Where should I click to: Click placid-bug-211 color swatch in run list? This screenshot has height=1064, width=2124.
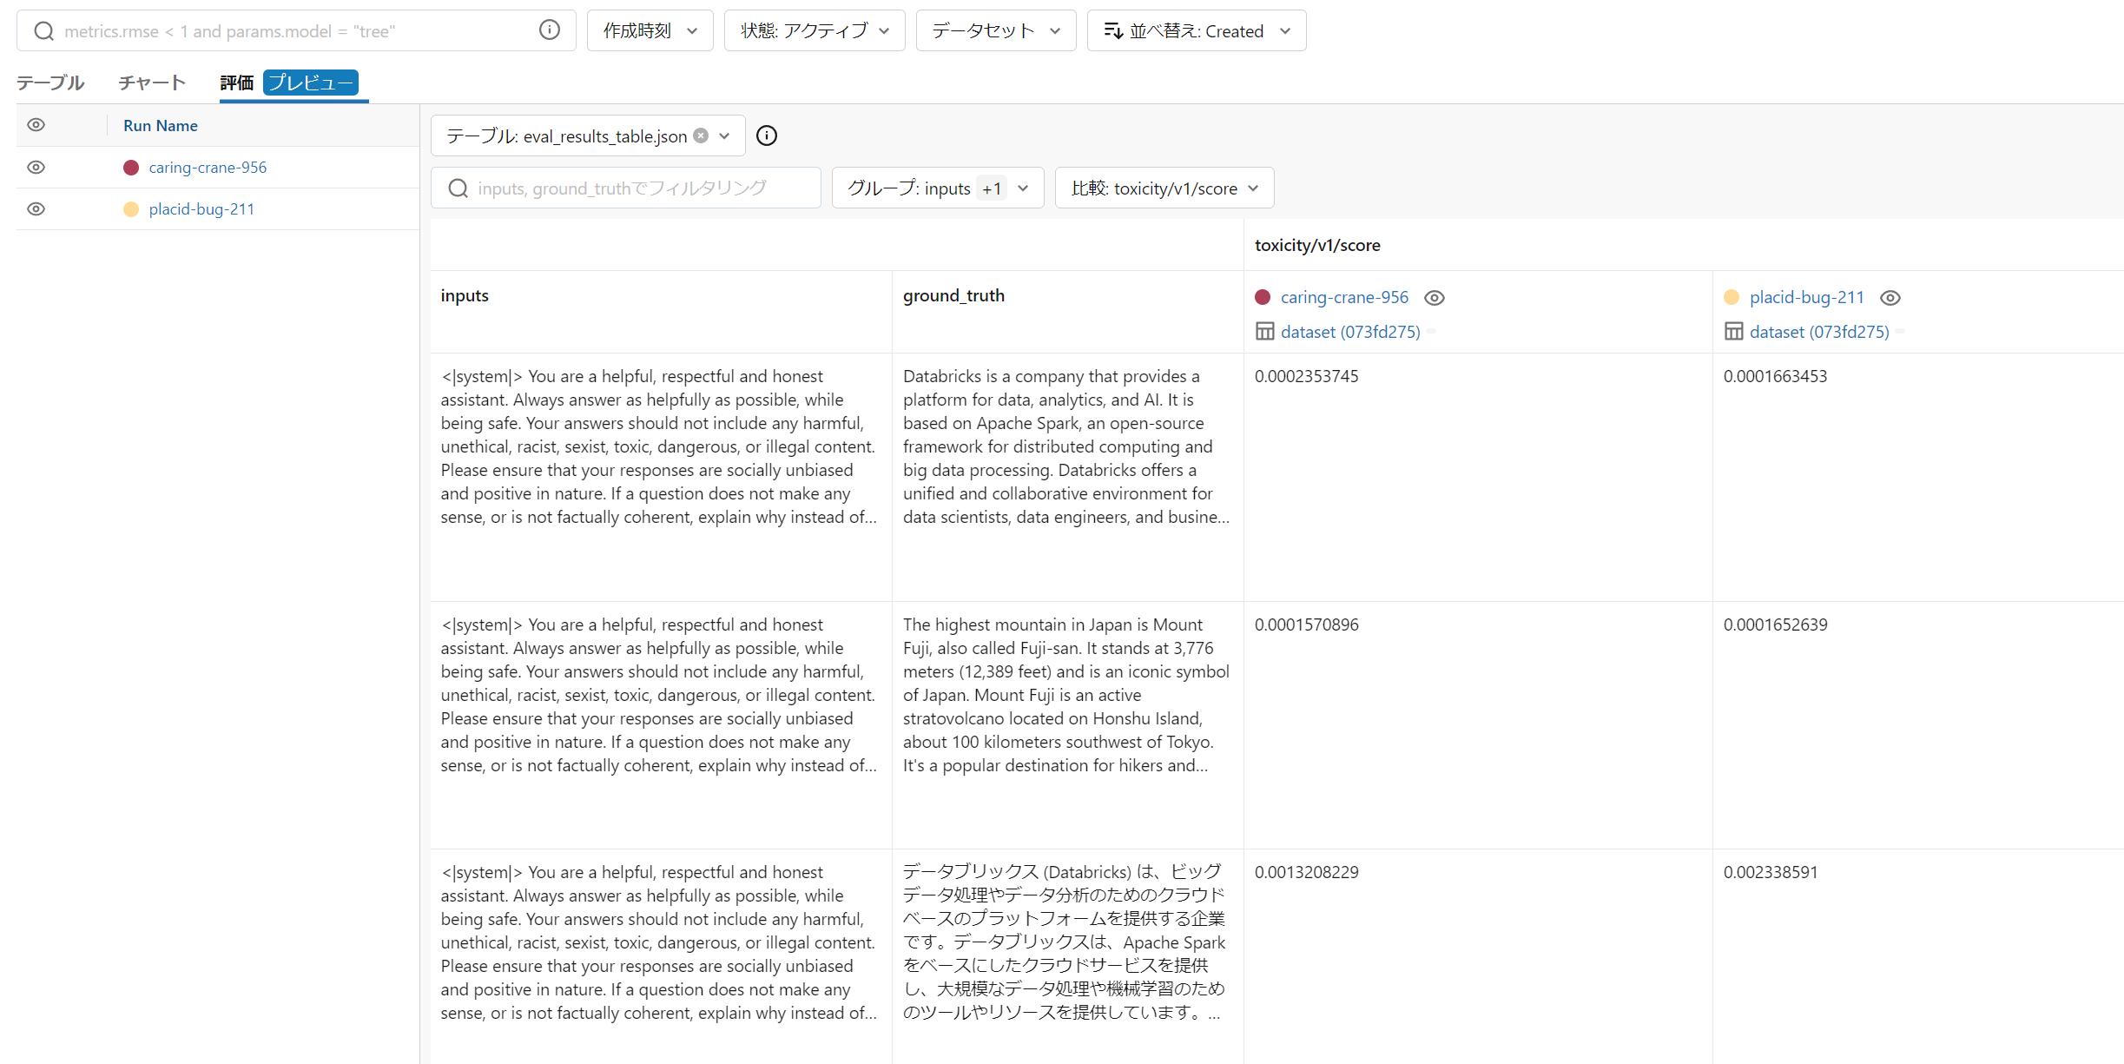[131, 209]
